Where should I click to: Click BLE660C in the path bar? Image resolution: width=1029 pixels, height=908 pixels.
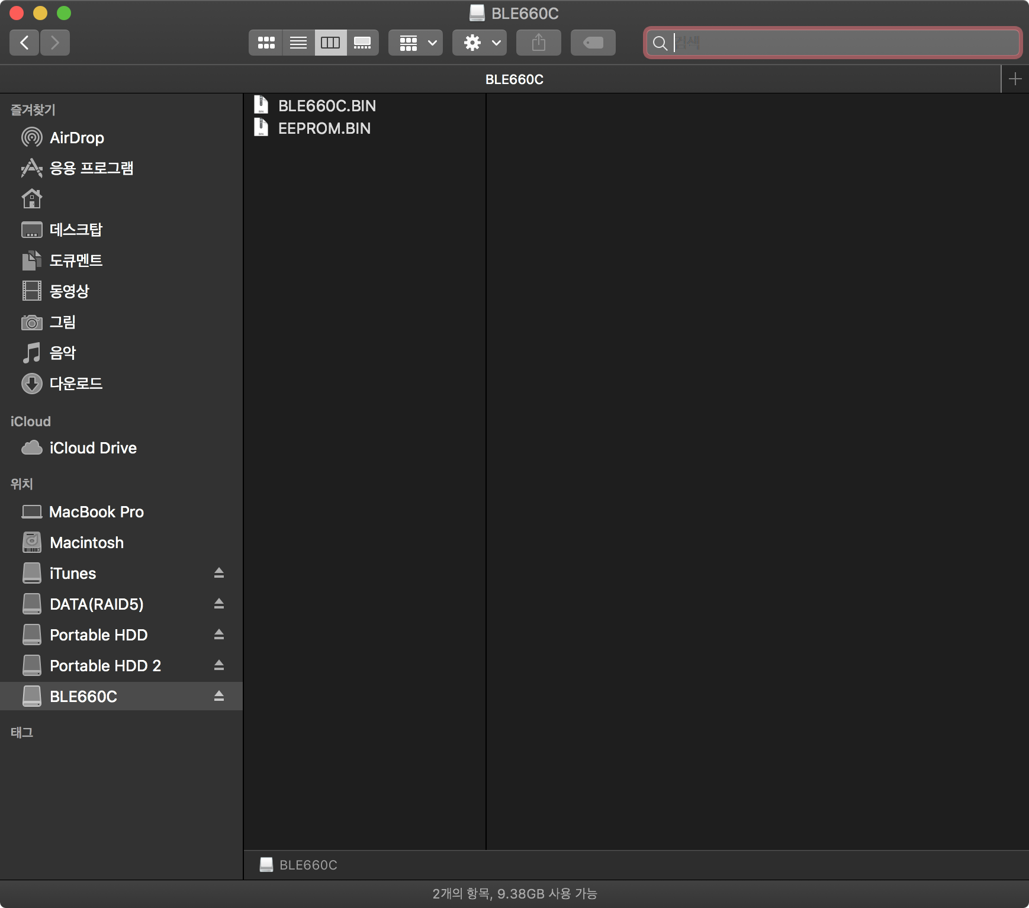click(x=298, y=865)
